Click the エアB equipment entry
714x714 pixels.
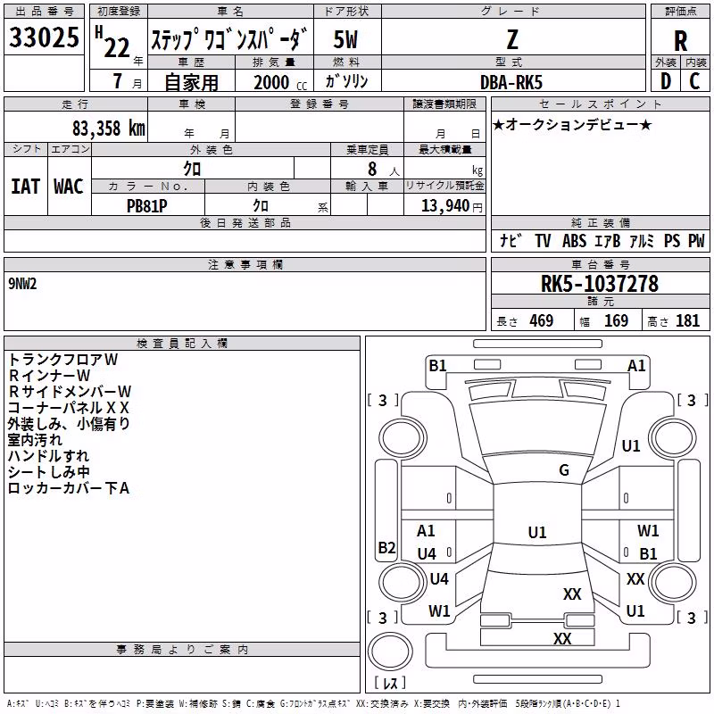tap(608, 240)
